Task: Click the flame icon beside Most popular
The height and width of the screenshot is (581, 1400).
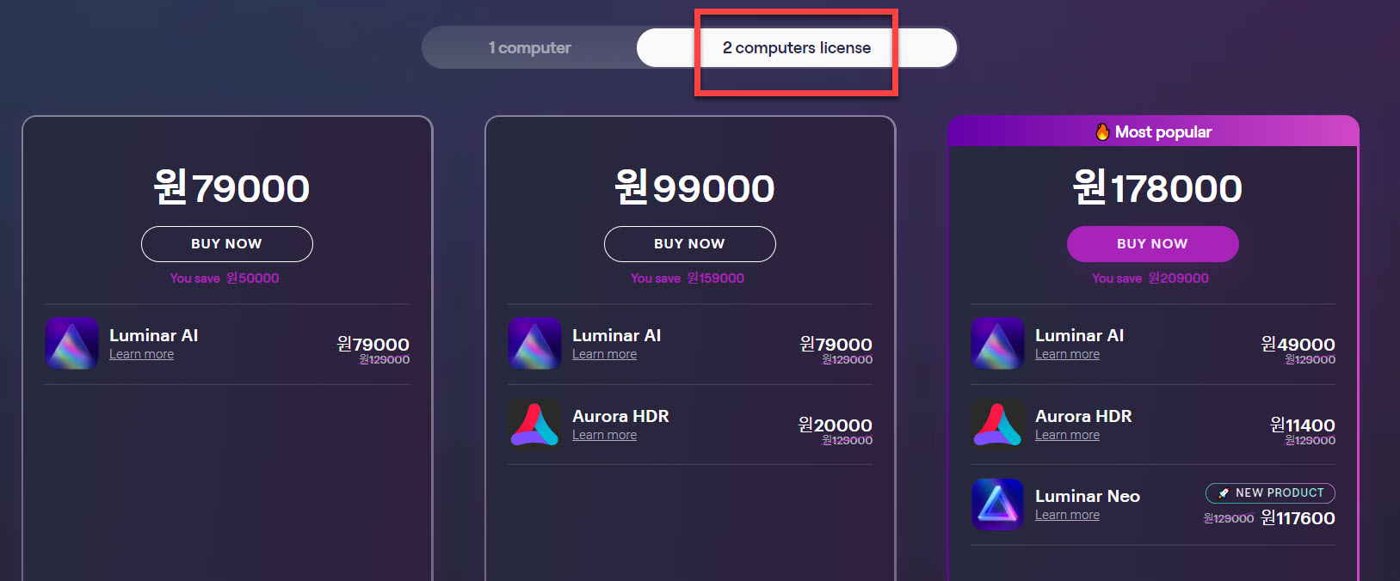Action: [x=1102, y=131]
